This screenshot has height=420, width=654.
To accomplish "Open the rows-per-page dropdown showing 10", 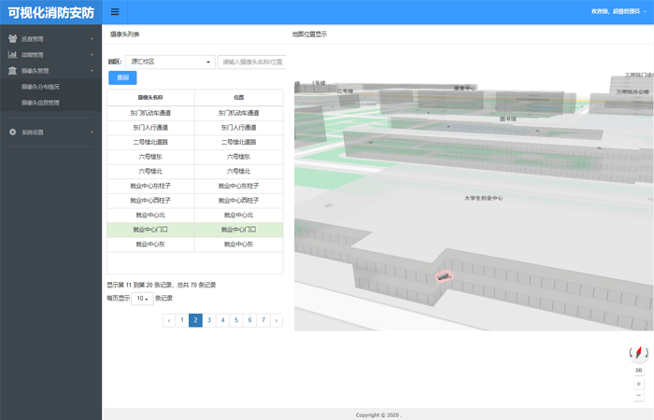I will click(142, 299).
